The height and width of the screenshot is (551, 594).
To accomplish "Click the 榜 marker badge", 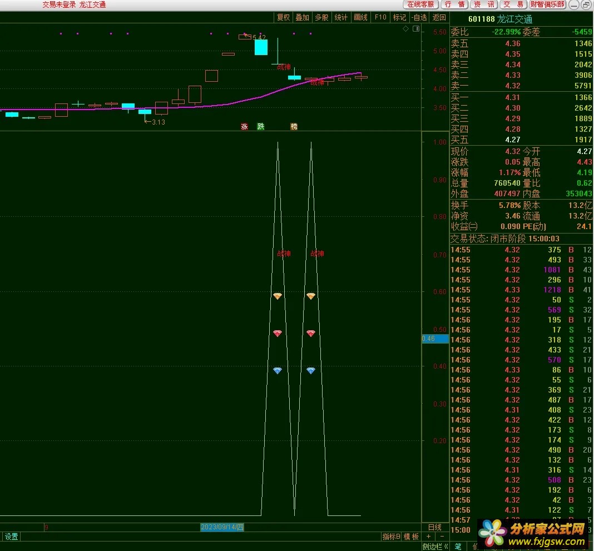I will click(294, 126).
